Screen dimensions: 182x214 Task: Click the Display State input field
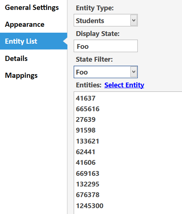point(106,46)
